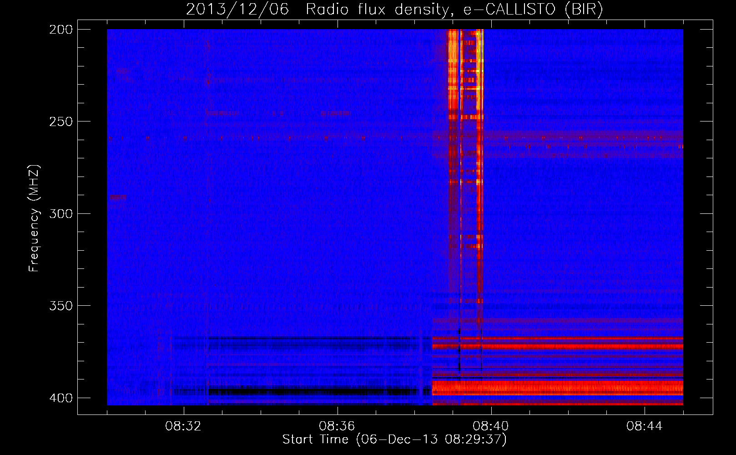Click the frequency tick label "300"
Screen dimensions: 736x455
(60, 213)
